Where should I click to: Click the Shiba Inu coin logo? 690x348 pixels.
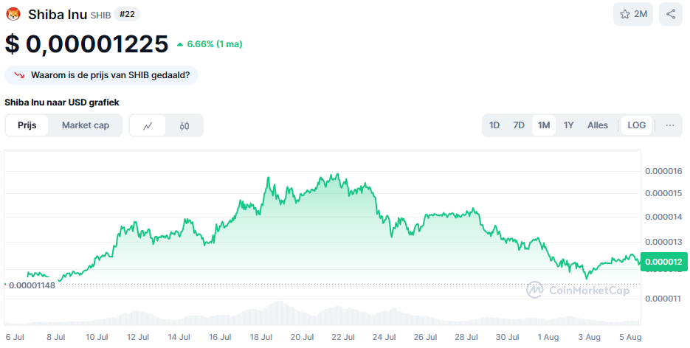13,14
